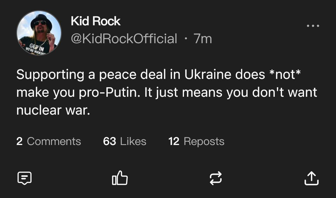View the 12 Reposts list
The image size is (336, 198).
tap(196, 141)
